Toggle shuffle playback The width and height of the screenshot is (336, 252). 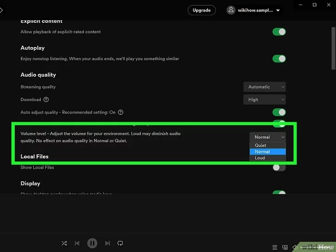(x=64, y=243)
